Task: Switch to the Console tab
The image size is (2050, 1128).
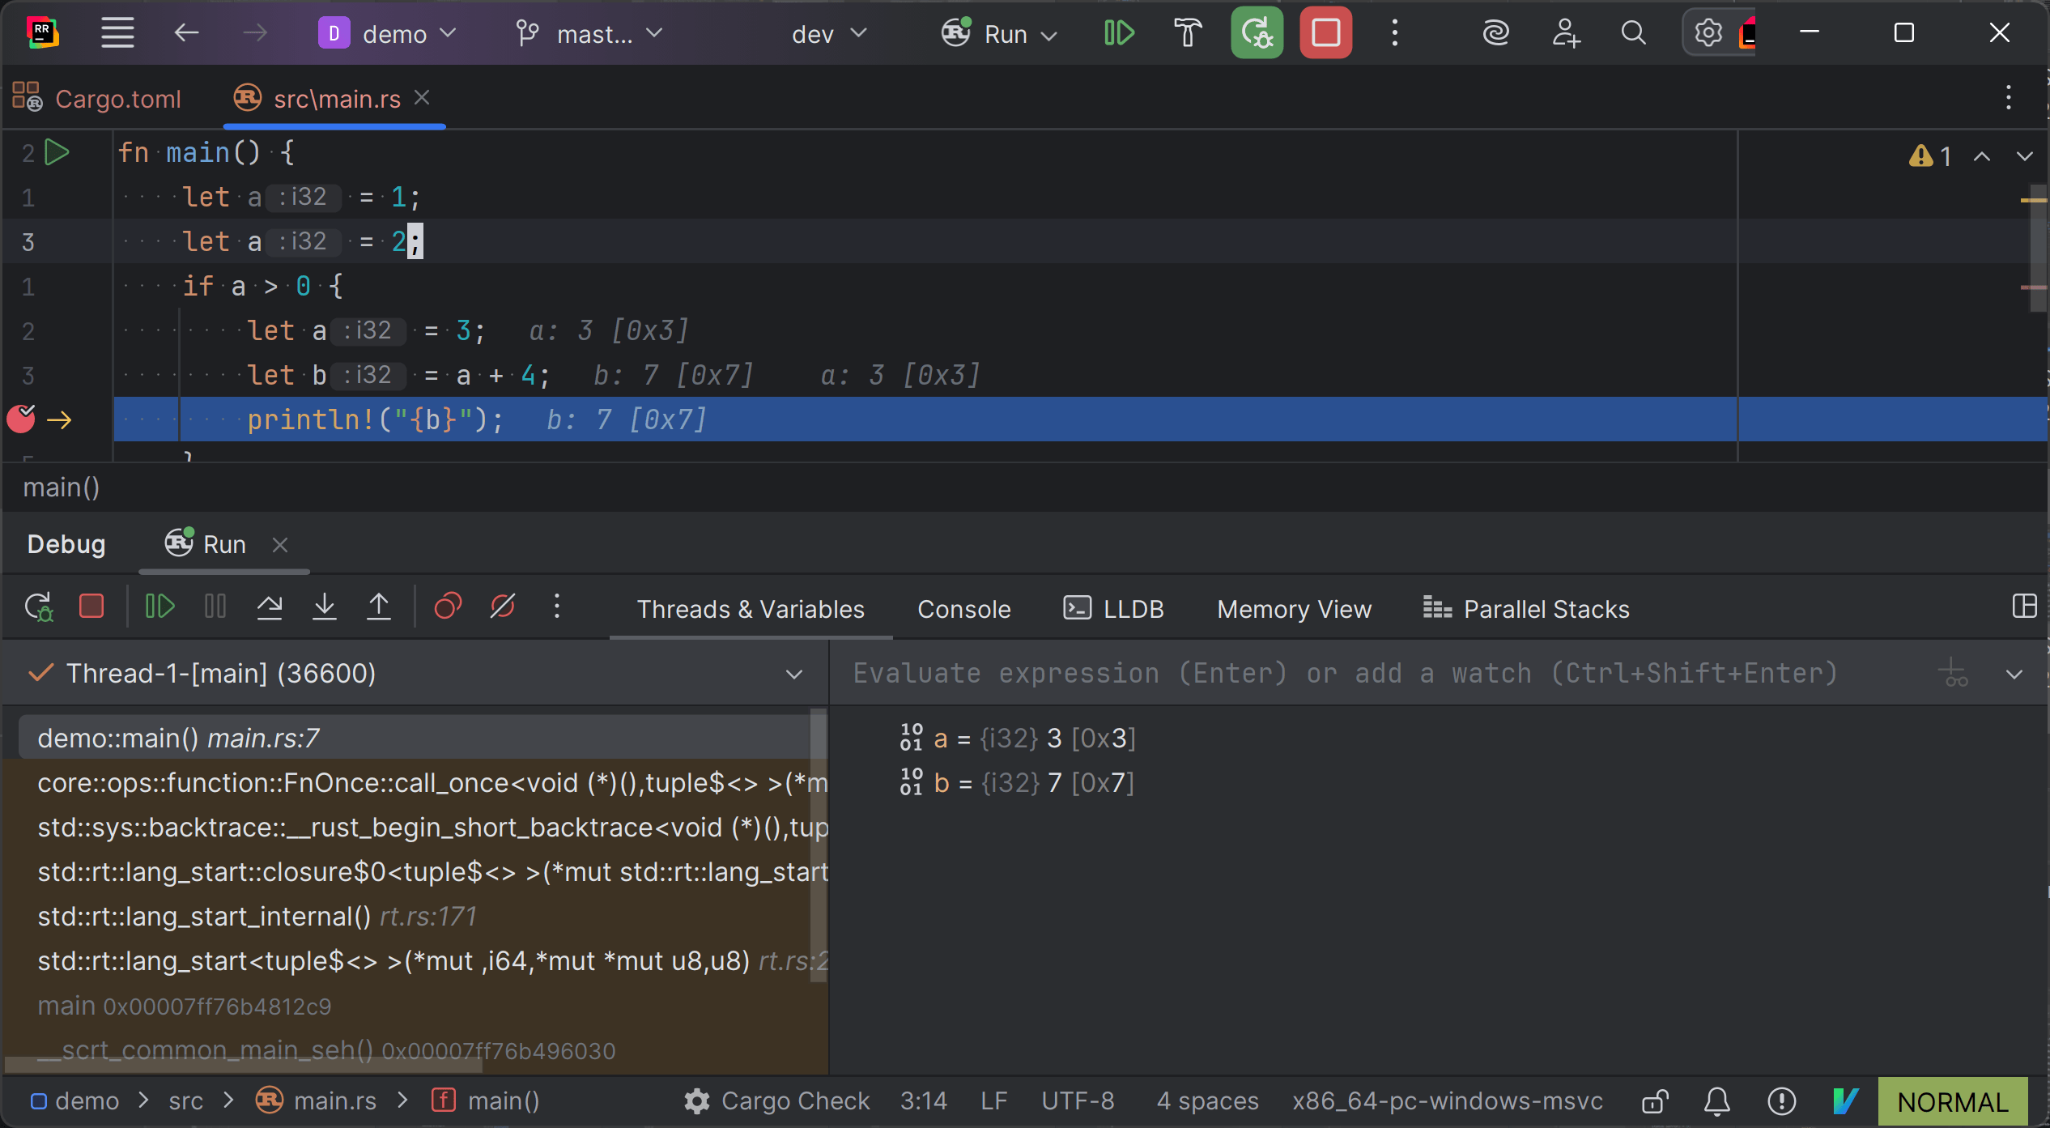Action: pos(963,609)
